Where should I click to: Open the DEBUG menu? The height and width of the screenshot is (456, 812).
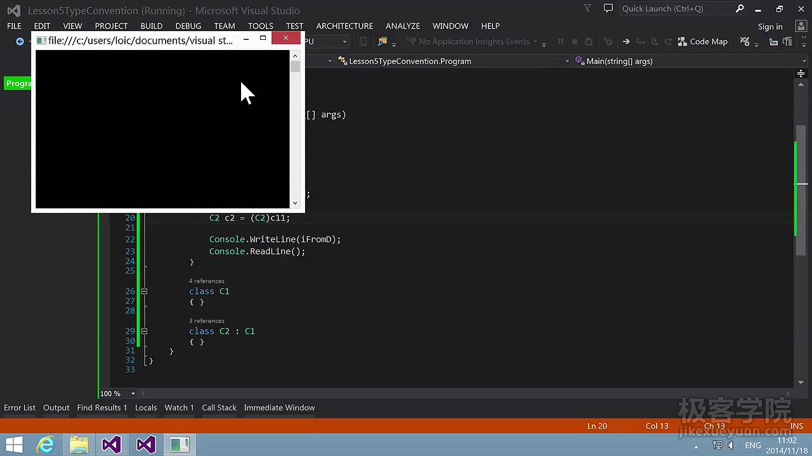[x=188, y=26]
